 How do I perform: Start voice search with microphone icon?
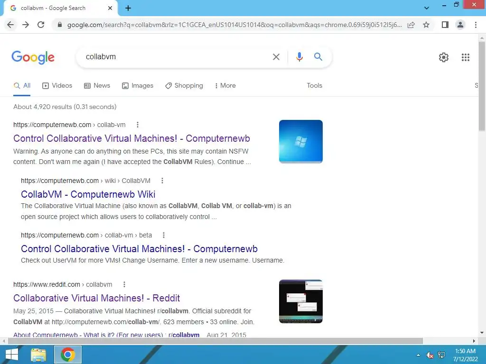coord(299,57)
